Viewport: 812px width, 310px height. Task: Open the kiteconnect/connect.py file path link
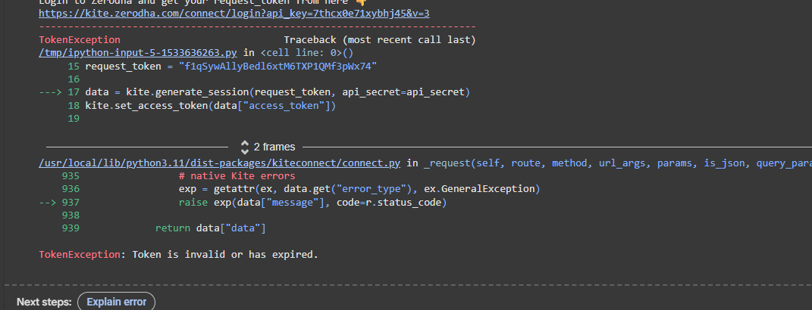[x=220, y=163]
